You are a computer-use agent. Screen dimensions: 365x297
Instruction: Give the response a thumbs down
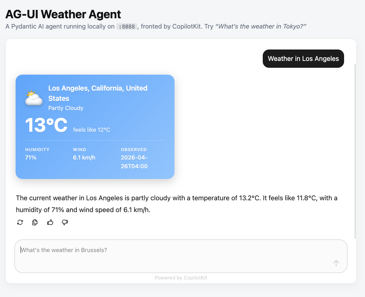(65, 222)
